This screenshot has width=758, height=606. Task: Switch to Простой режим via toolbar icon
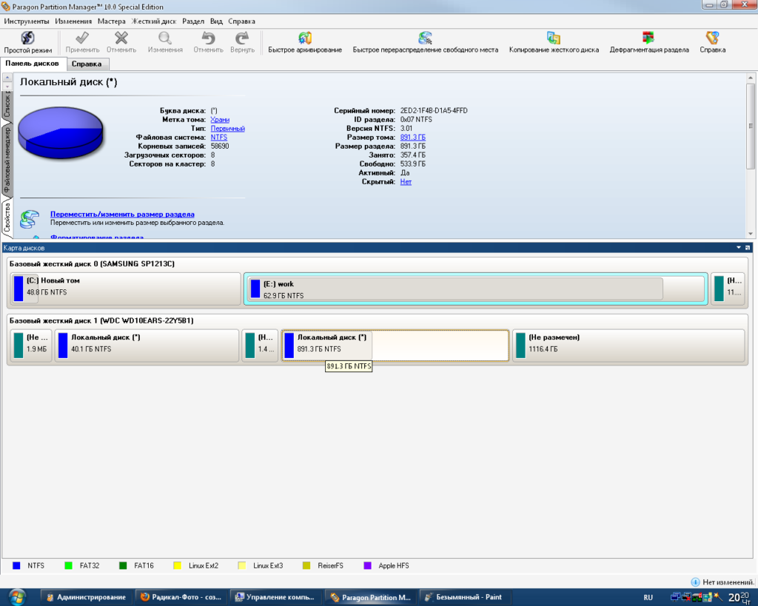coord(27,42)
